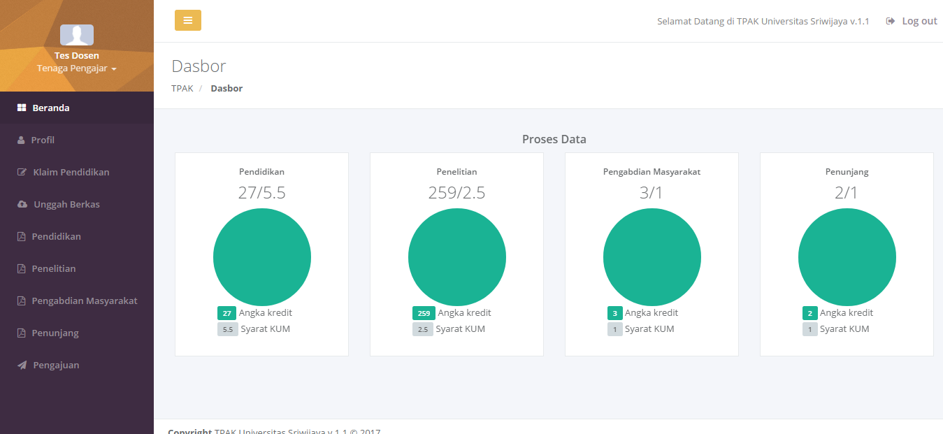Click the 259/2.5 value in Penelitian card
Viewport: 943px width, 434px height.
[456, 193]
